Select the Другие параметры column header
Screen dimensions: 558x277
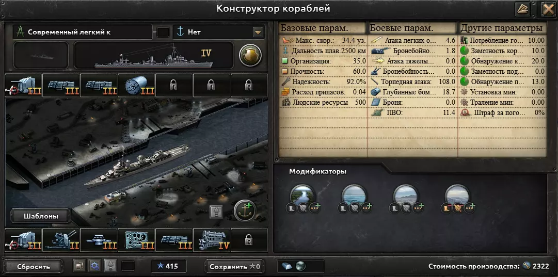coord(502,28)
